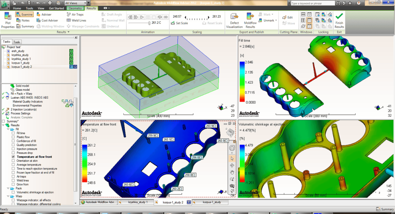Enable the Plastic flow checkbox
Screen dimensions: 395x214
tap(13, 137)
